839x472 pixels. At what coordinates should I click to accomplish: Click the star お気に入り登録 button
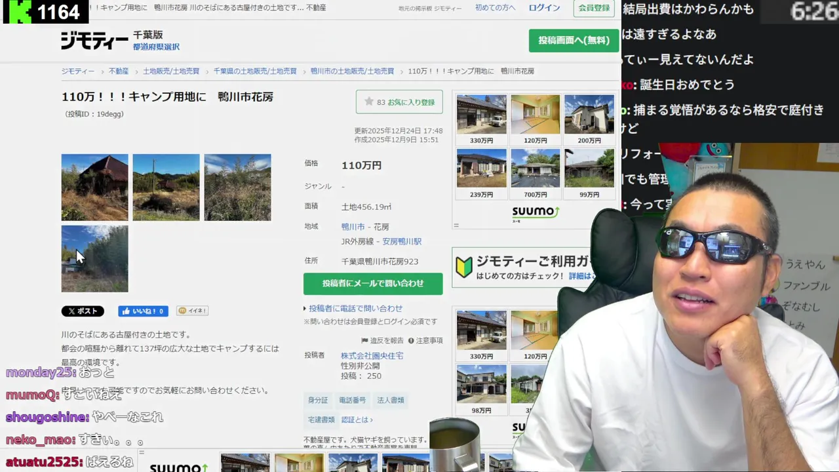399,102
